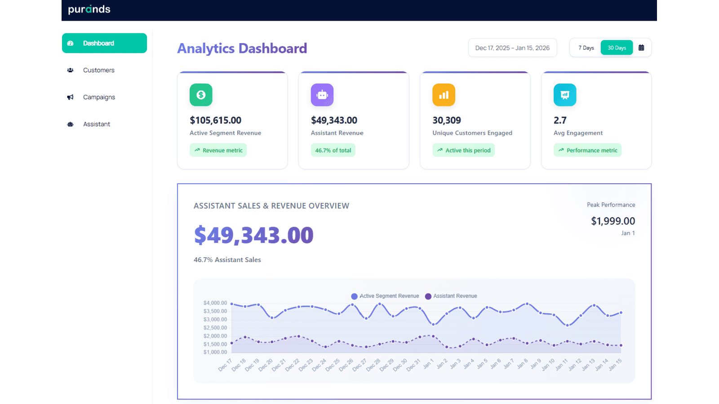Toggle Assistant Revenue legend series
The width and height of the screenshot is (719, 404).
click(x=451, y=296)
